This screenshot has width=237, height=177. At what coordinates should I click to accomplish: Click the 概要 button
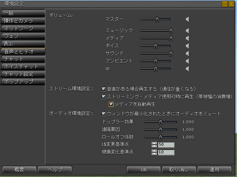click(x=19, y=170)
